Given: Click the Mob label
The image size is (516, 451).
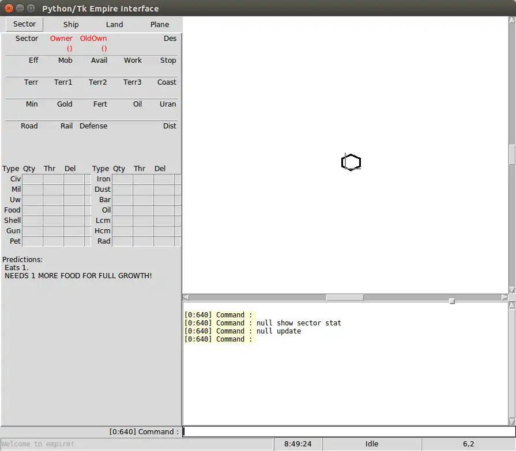Looking at the screenshot, I should pos(65,60).
